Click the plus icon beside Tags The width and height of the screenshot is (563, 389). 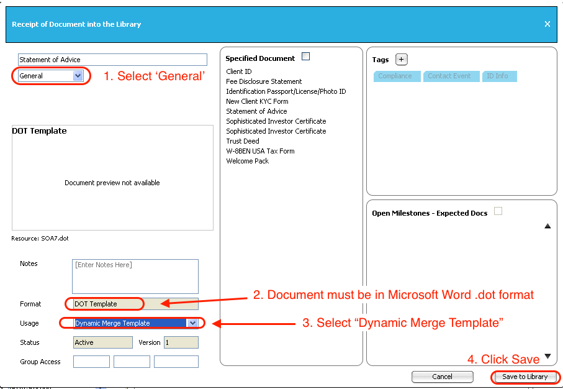401,60
